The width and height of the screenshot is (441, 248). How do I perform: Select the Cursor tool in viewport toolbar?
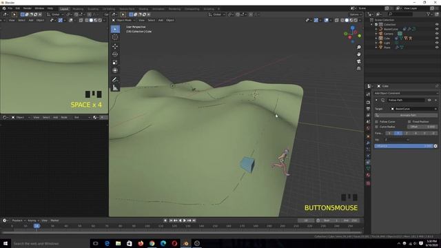tap(115, 37)
